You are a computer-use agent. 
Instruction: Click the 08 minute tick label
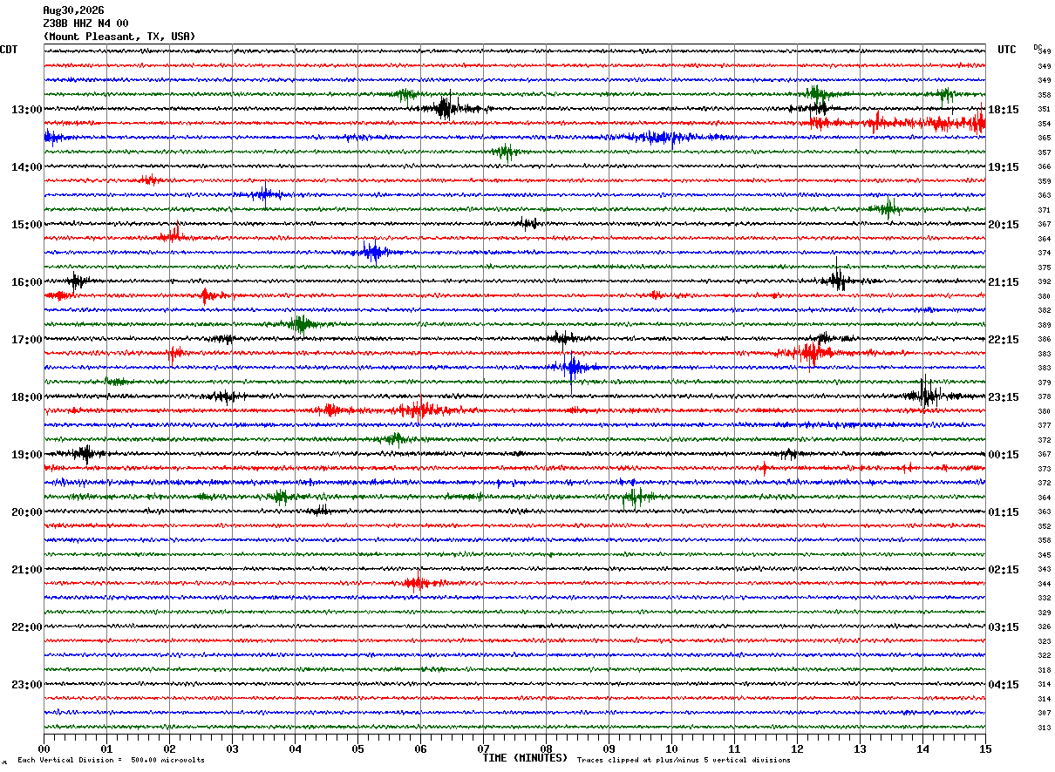(546, 748)
